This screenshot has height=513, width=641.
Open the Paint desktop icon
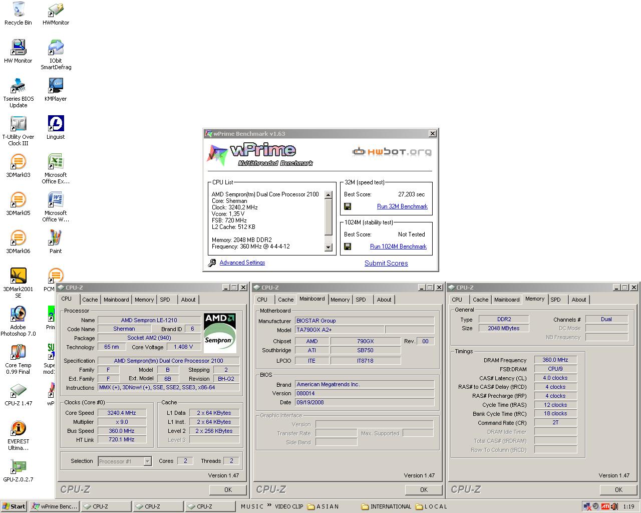56,242
